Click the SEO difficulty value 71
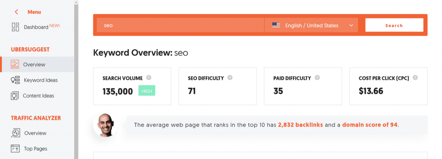Image resolution: width=442 pixels, height=159 pixels. tap(192, 91)
